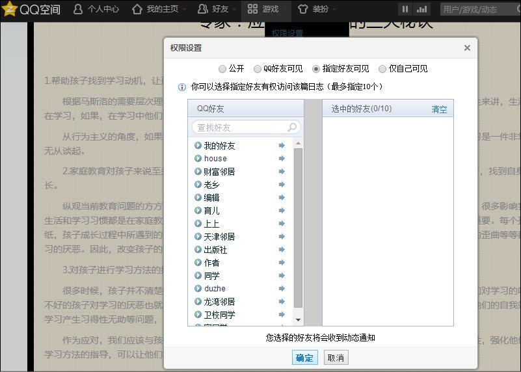Click the pause icon in the top bar

405,9
